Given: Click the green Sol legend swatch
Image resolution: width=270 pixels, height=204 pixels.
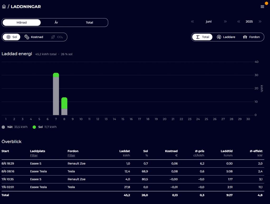Looking at the screenshot, I should coord(34,127).
